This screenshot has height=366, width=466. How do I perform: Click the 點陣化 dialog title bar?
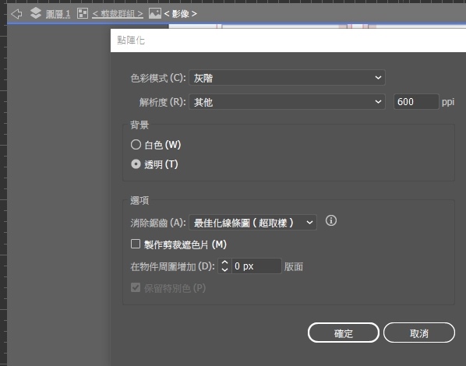[288, 40]
